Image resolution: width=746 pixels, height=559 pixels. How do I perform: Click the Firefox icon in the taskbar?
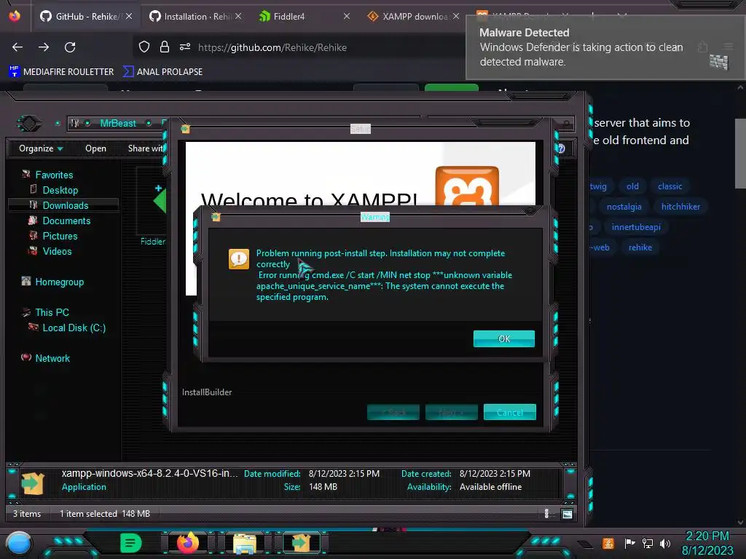187,543
